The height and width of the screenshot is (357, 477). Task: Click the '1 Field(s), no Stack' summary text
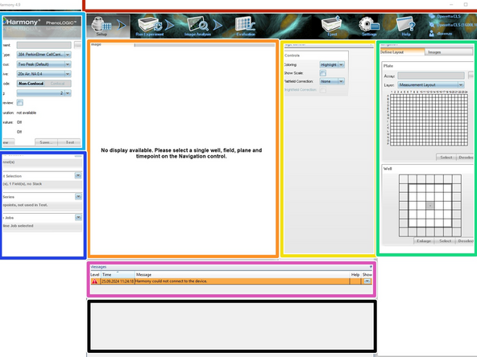click(x=26, y=183)
